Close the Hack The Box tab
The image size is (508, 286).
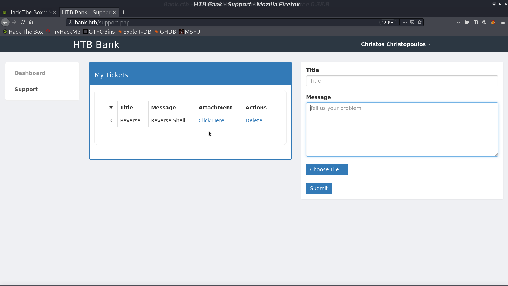coord(55,12)
